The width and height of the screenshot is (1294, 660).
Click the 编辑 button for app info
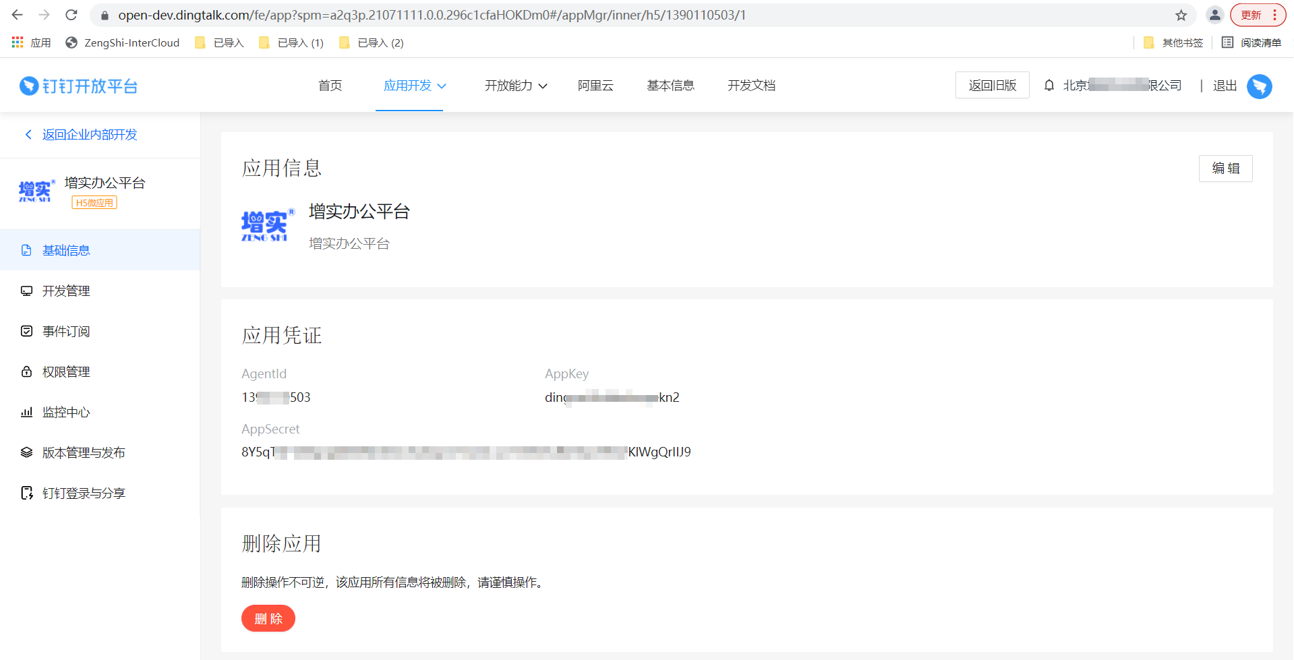(x=1225, y=169)
